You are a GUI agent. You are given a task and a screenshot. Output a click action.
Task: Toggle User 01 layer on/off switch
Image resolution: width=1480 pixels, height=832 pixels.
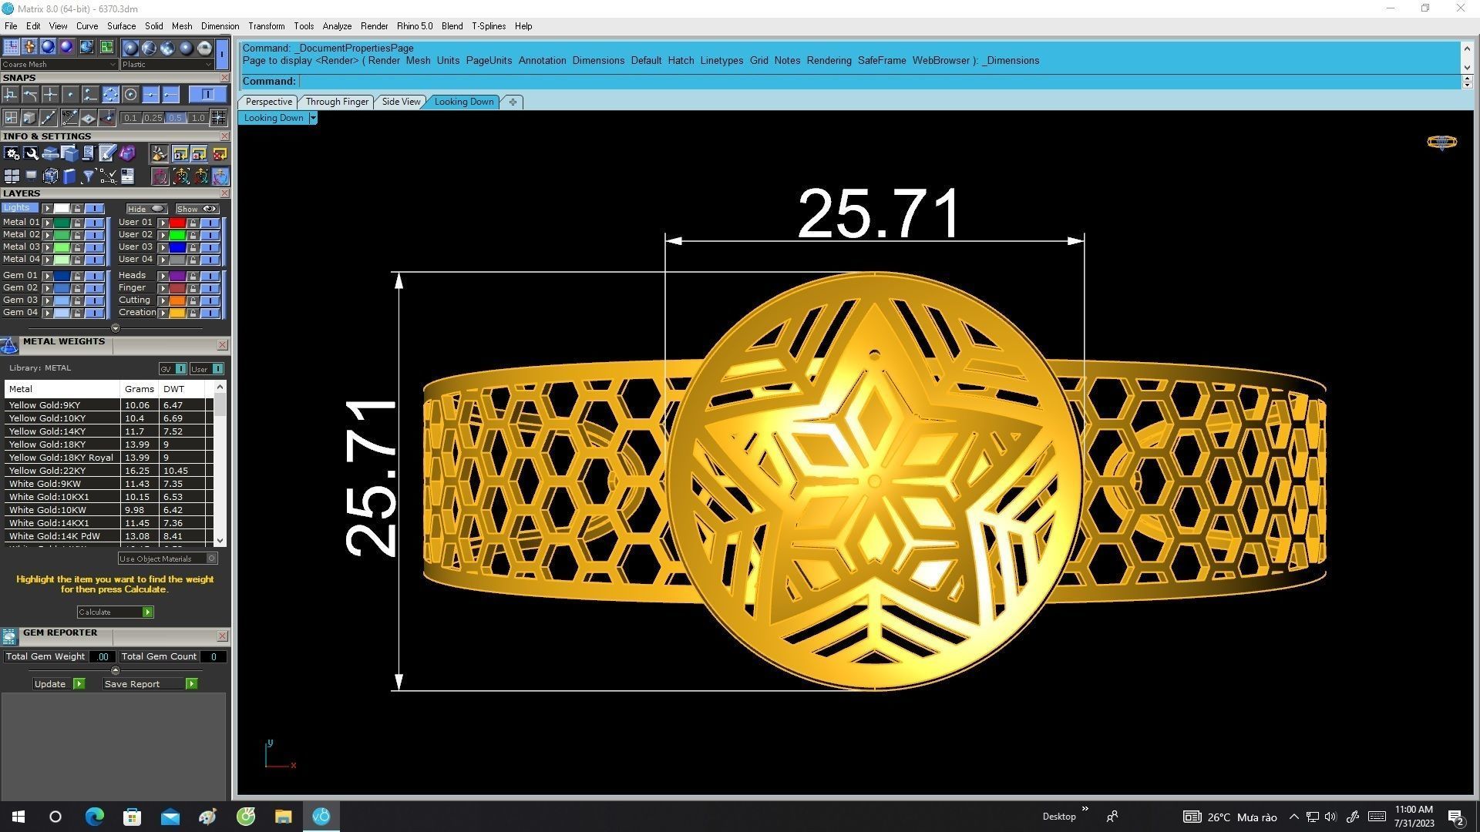tap(210, 223)
